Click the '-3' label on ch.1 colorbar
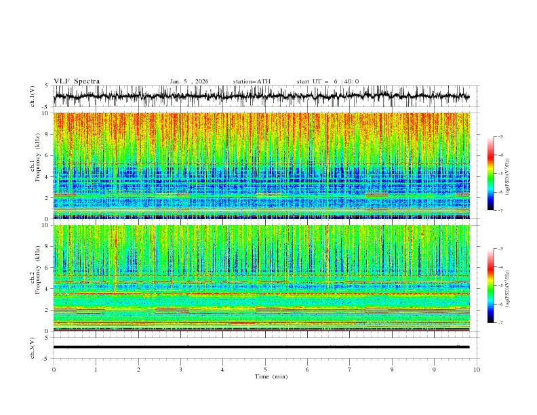Screen dimensions: 537x415 tap(500, 136)
